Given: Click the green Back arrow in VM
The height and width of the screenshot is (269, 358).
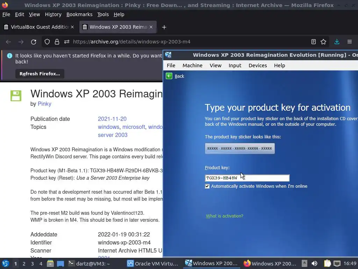Looking at the screenshot, I should pyautogui.click(x=169, y=76).
